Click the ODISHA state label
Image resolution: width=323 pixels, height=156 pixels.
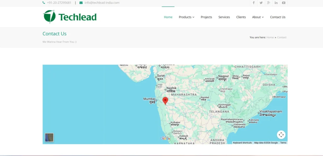[269, 85]
